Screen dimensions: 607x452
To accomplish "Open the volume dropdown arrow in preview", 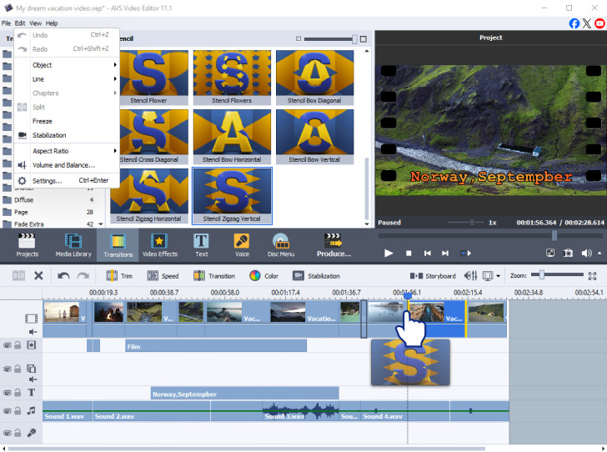I will pyautogui.click(x=599, y=254).
